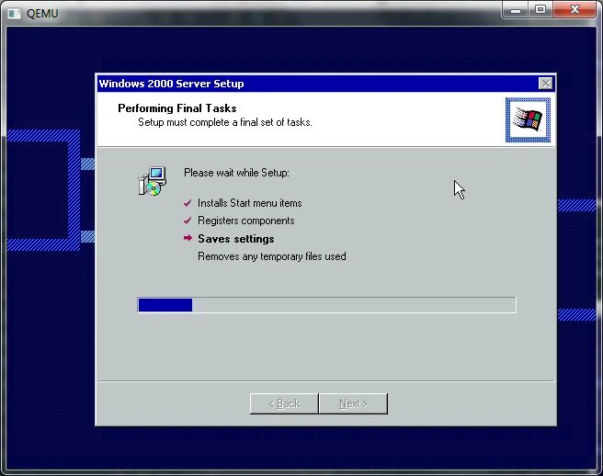
Task: Click the disabled Next button
Action: pyautogui.click(x=353, y=403)
